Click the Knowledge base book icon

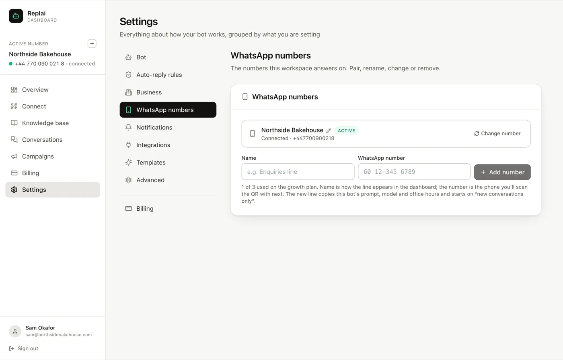click(x=14, y=123)
